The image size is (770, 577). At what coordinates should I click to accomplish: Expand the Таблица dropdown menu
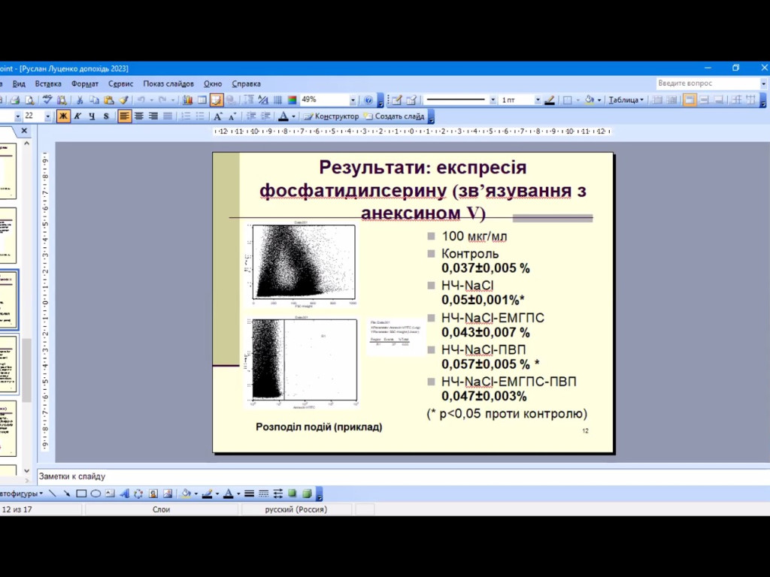[x=626, y=100]
